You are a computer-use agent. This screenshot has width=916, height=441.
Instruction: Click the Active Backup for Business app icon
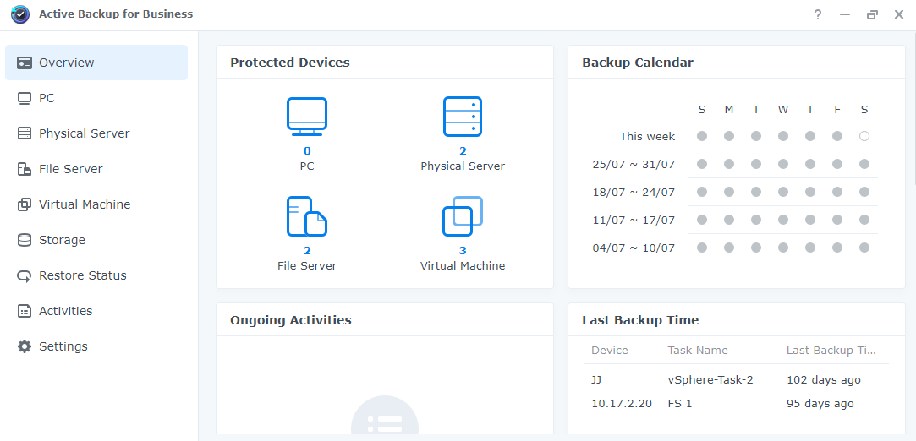20,14
